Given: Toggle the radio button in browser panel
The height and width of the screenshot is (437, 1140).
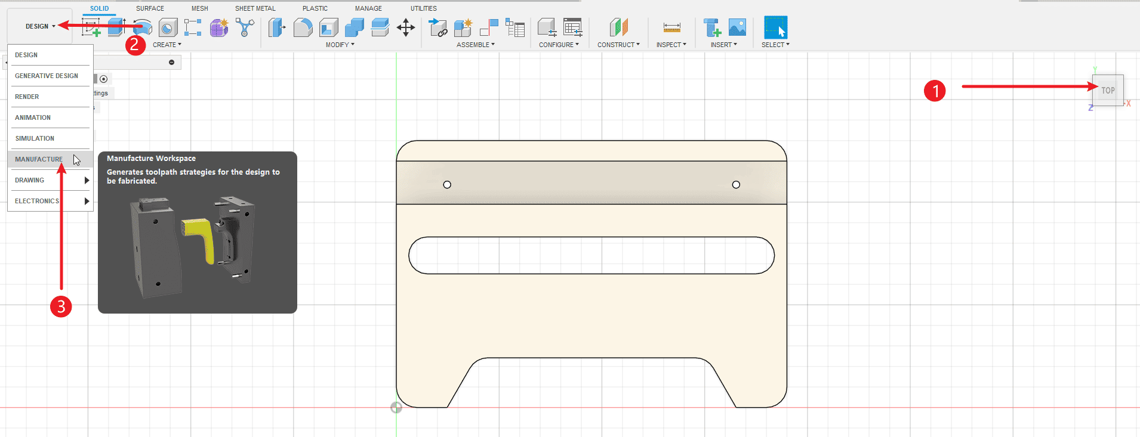Looking at the screenshot, I should pos(104,79).
